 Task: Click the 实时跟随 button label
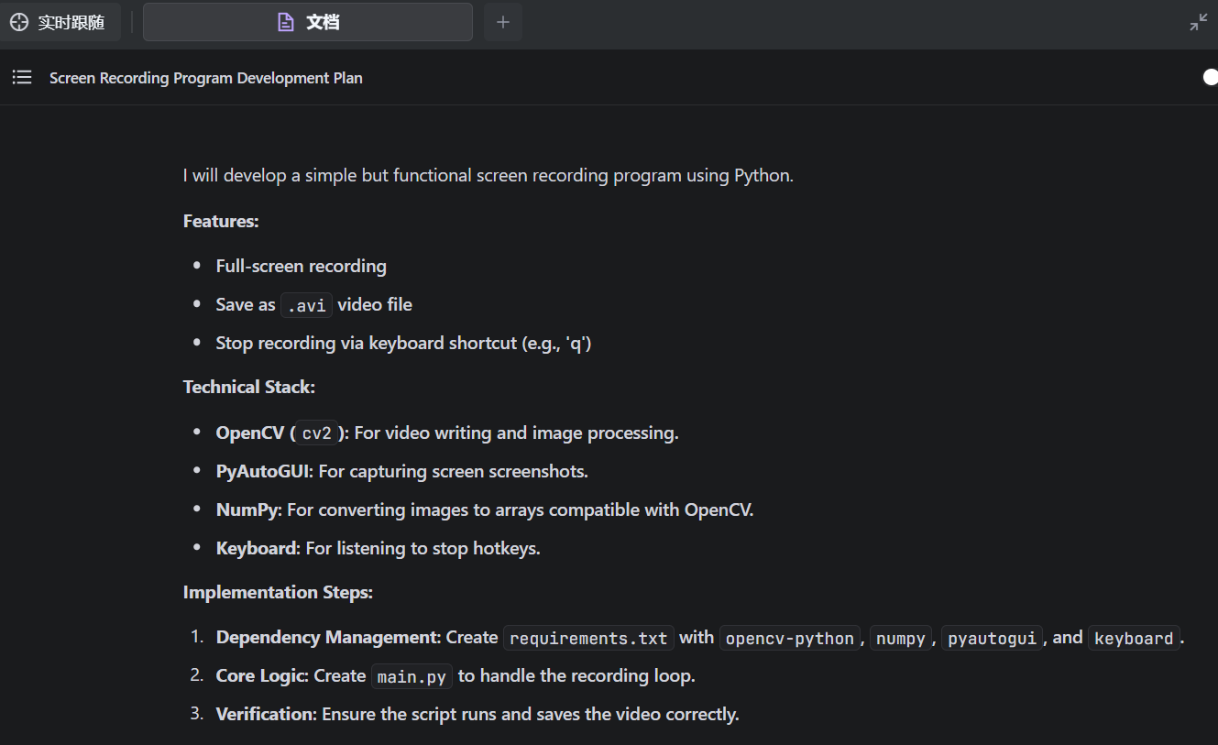coord(71,22)
